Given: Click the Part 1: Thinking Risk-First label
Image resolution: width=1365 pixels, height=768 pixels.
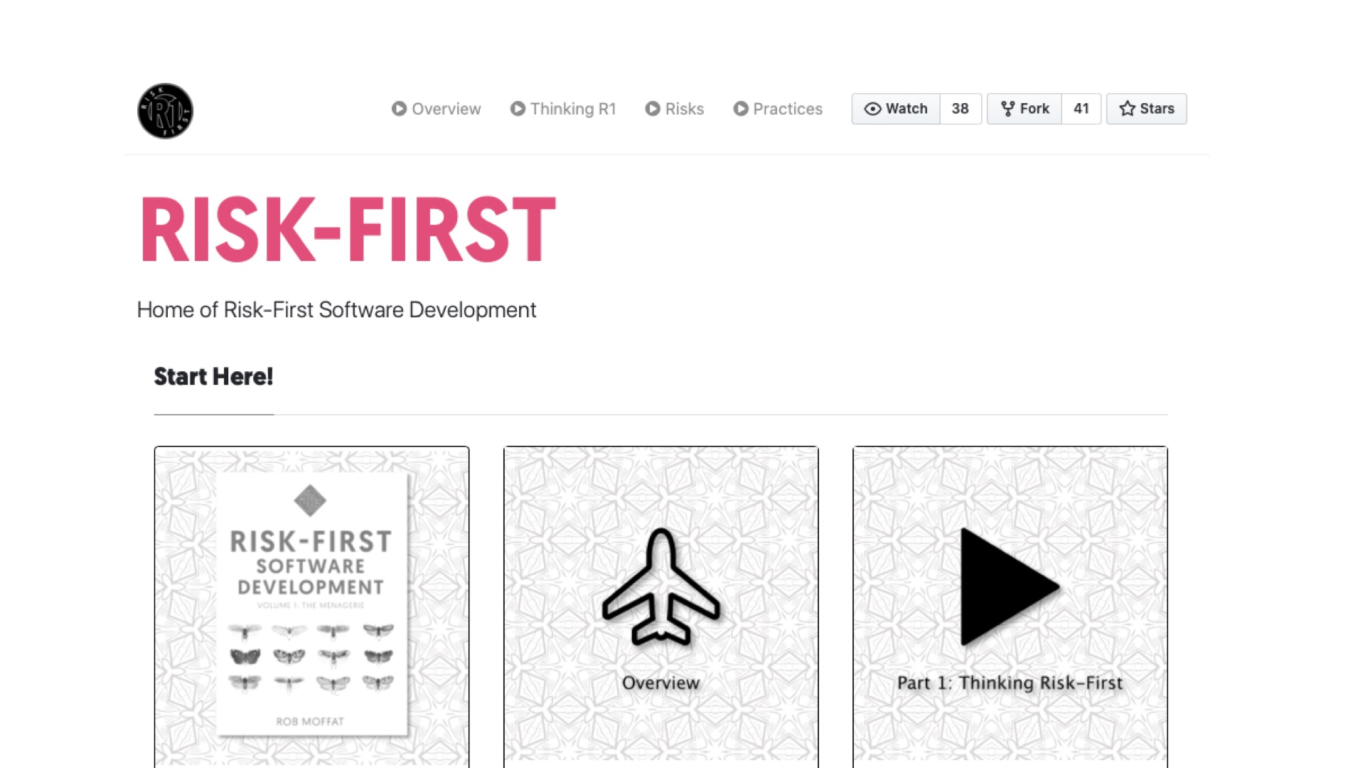Looking at the screenshot, I should pos(1010,683).
